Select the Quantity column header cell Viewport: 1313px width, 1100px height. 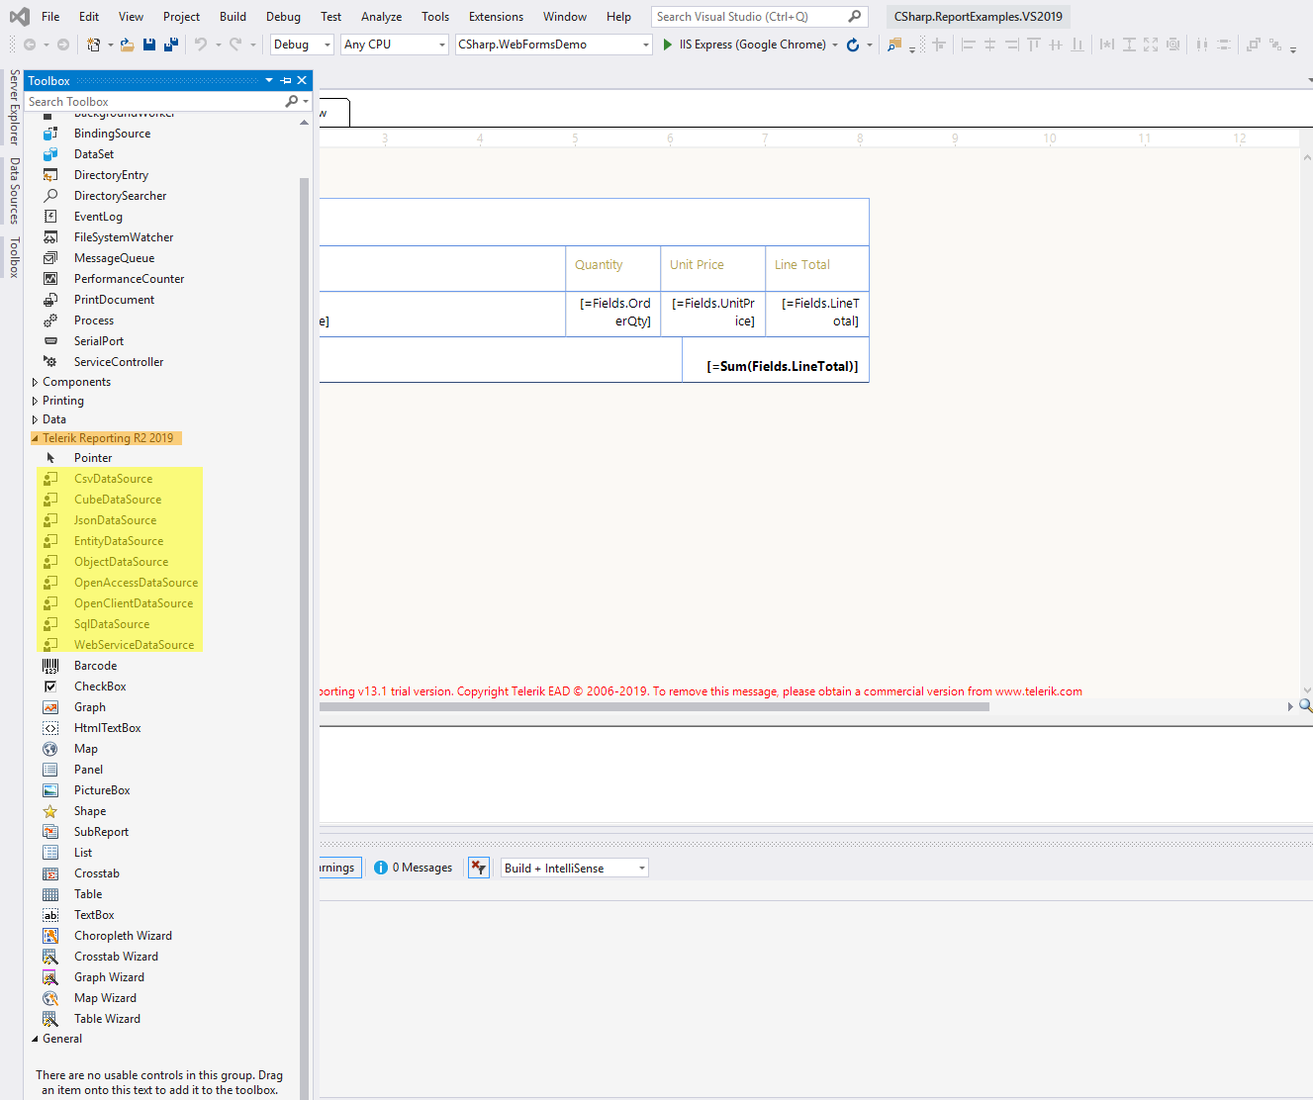[612, 268]
